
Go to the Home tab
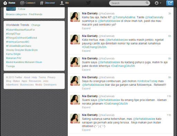point(9,3)
